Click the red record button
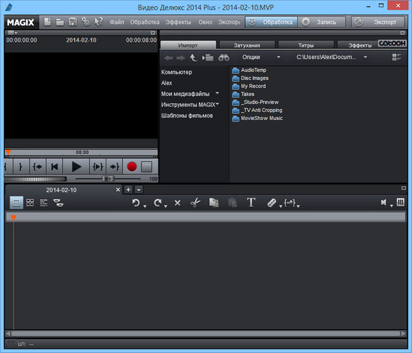This screenshot has width=412, height=353. 132,166
